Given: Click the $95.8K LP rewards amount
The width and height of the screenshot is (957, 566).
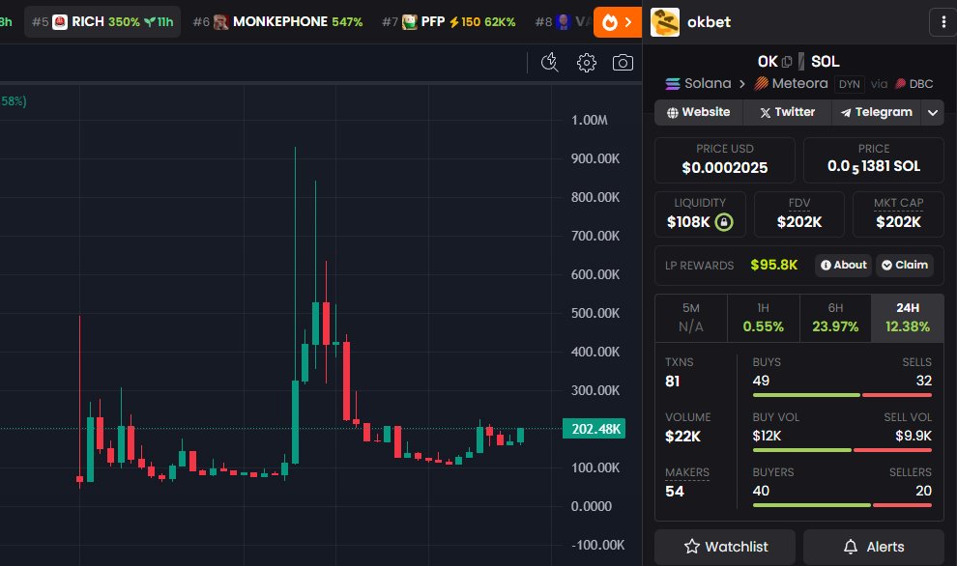Looking at the screenshot, I should coord(774,265).
